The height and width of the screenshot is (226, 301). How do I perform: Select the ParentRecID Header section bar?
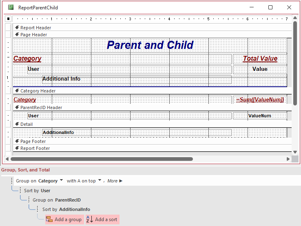tap(153, 108)
